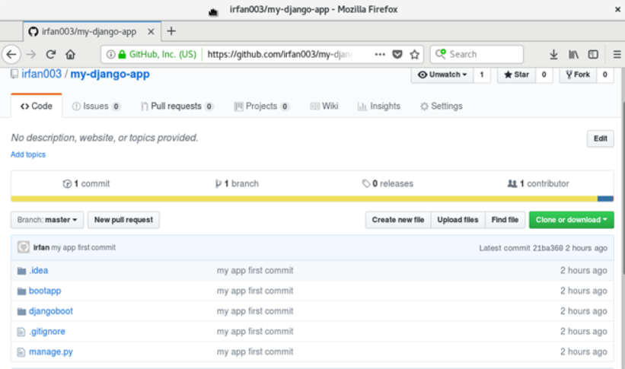
Task: Click the yellow language bar segment
Action: [305, 199]
